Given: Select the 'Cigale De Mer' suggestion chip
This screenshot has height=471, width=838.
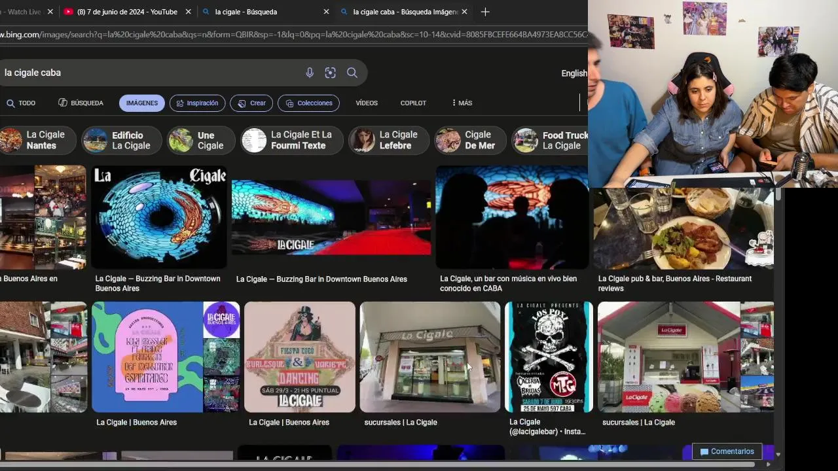Looking at the screenshot, I should coord(469,140).
